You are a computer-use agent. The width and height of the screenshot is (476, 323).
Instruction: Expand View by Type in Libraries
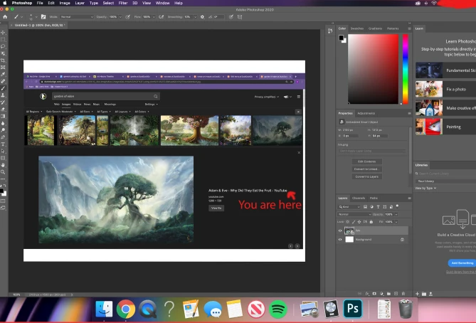pyautogui.click(x=425, y=189)
